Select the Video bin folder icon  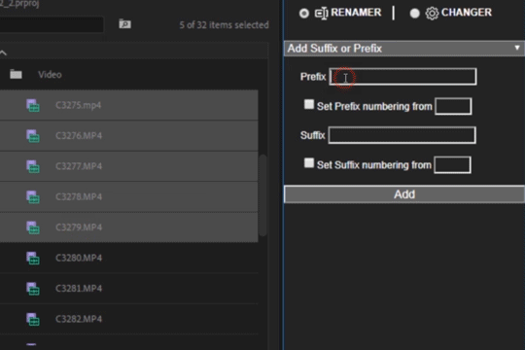16,74
